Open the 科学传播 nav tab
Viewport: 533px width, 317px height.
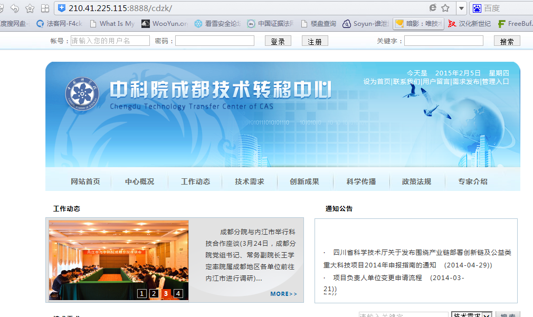tap(361, 181)
